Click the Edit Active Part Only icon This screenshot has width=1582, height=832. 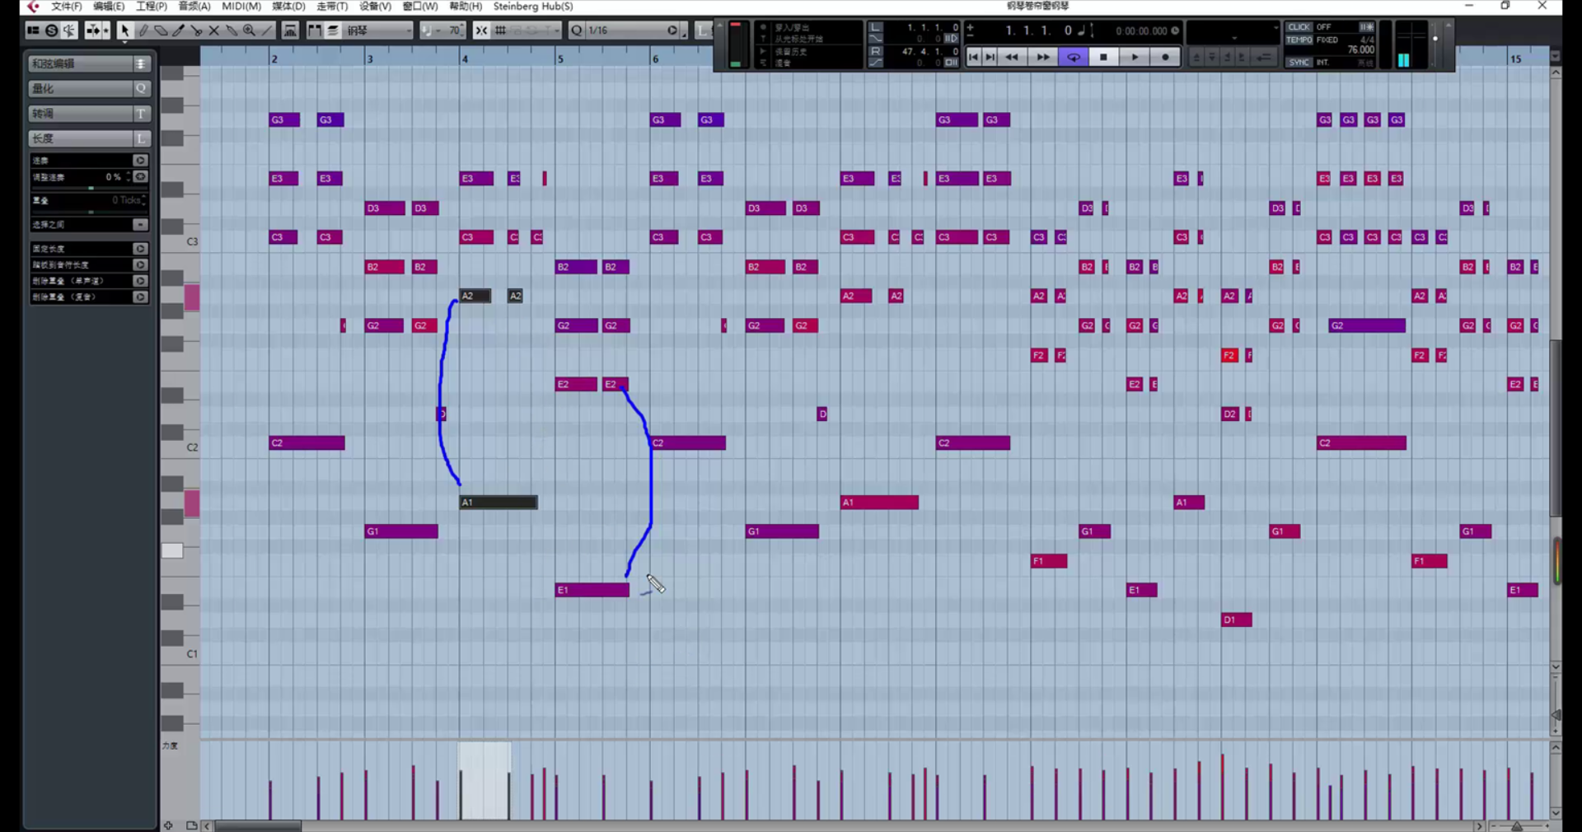point(333,30)
